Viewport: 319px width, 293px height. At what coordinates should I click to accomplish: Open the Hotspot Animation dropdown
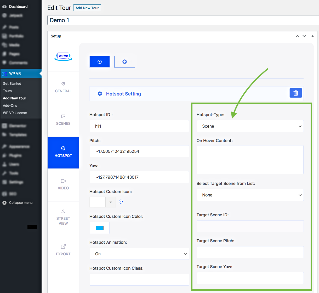tap(139, 254)
